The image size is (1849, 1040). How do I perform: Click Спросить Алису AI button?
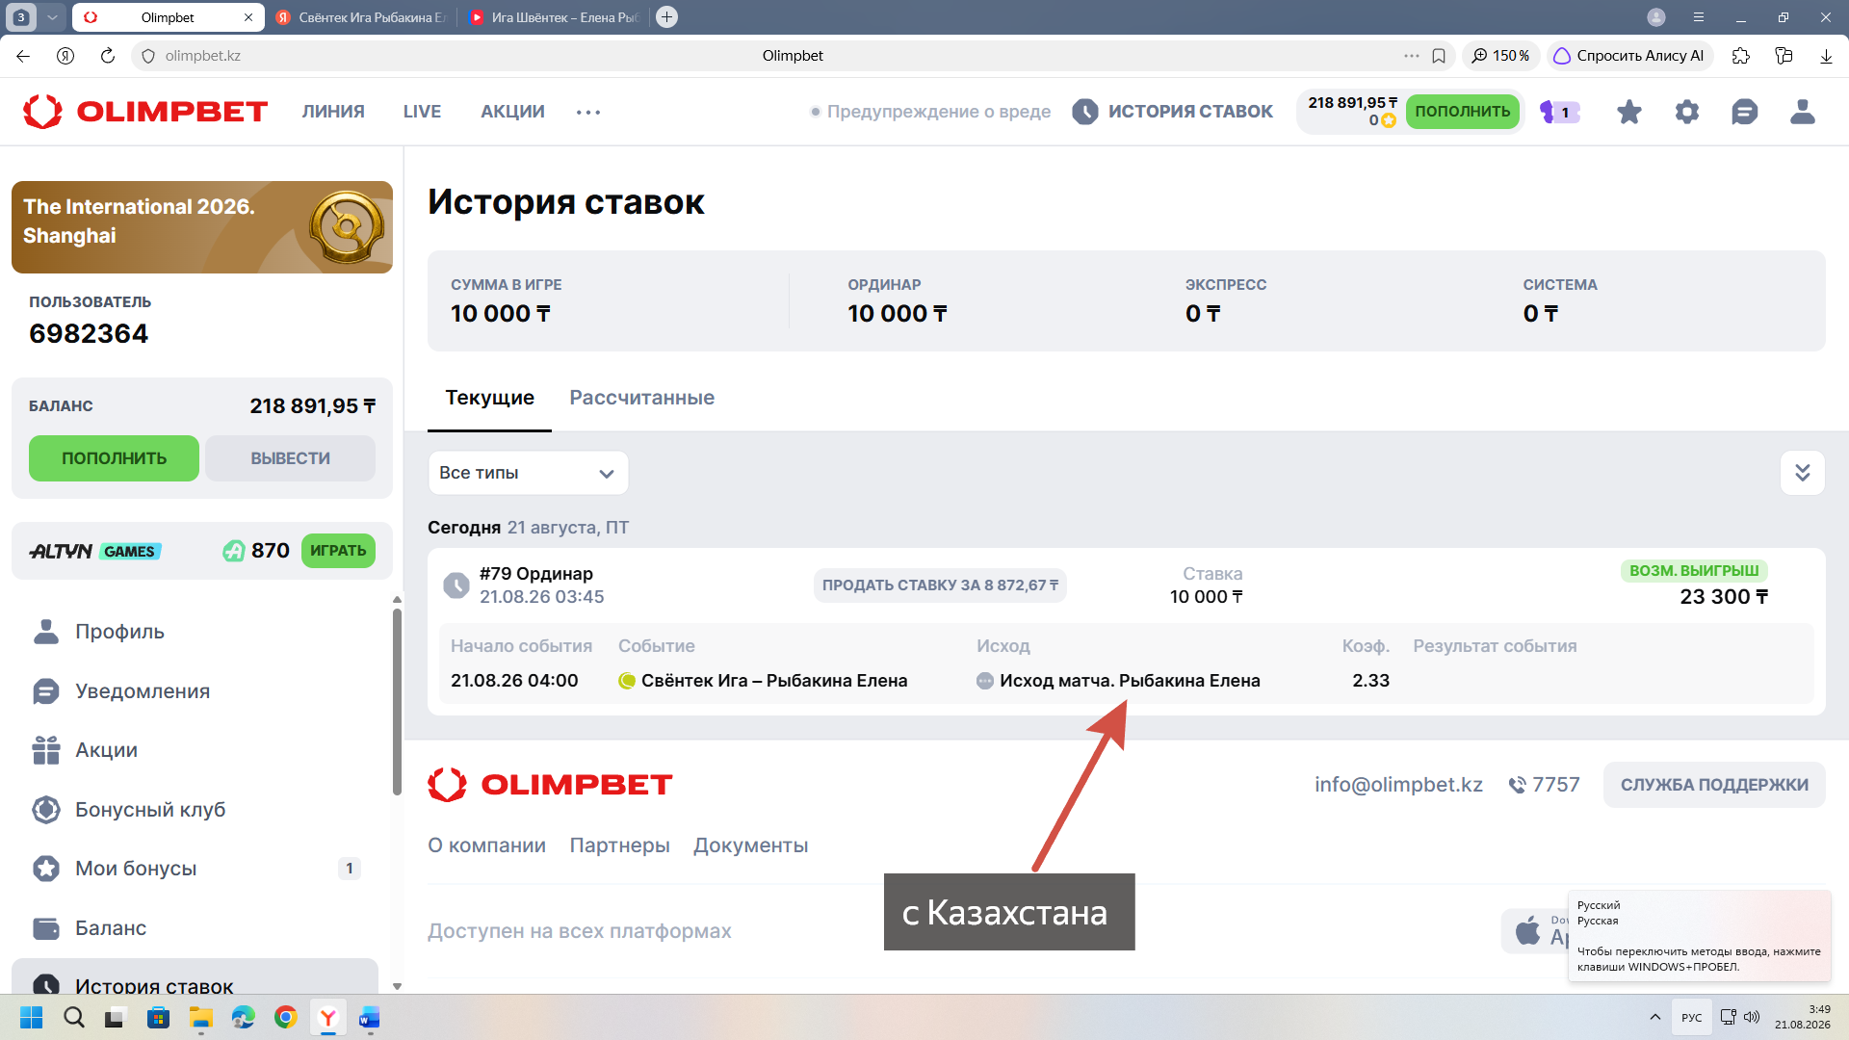coord(1629,56)
